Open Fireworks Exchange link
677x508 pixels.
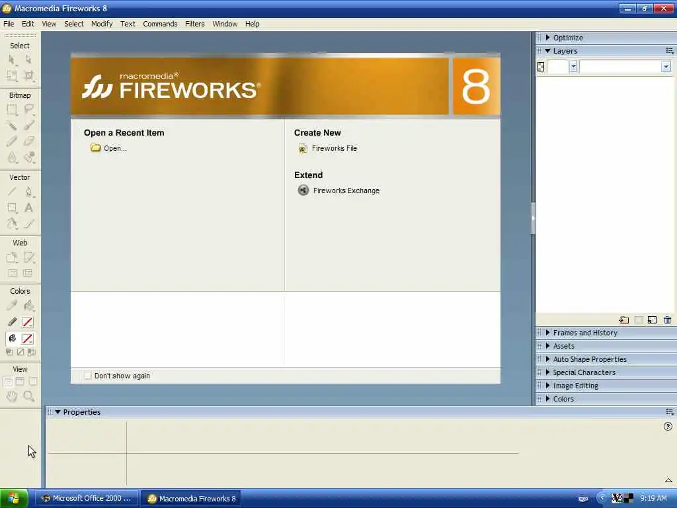point(339,190)
